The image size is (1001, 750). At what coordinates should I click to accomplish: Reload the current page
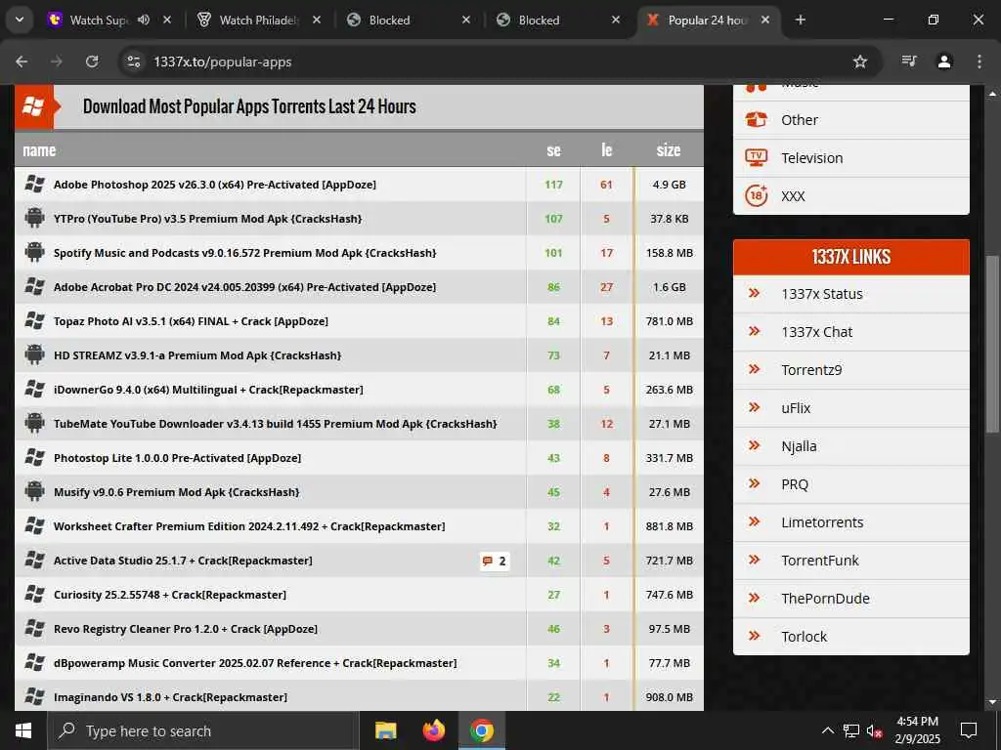click(92, 62)
